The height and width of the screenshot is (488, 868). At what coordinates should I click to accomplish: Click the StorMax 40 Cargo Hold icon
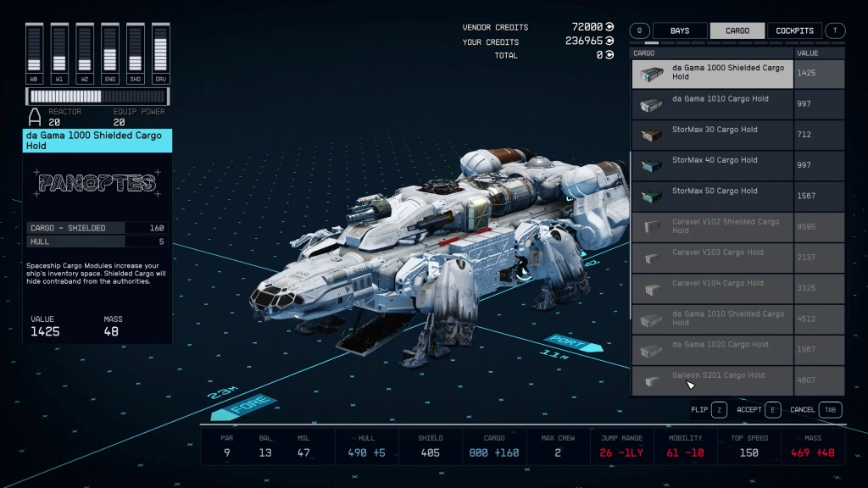click(652, 165)
